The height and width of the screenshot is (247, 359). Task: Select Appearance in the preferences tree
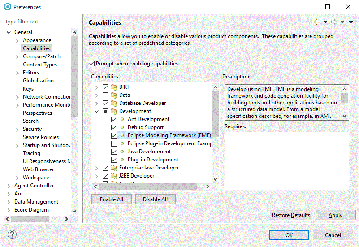coord(37,40)
